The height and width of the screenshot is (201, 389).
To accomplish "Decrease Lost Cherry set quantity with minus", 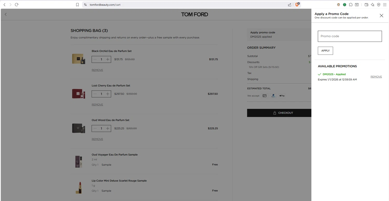I will pyautogui.click(x=95, y=94).
